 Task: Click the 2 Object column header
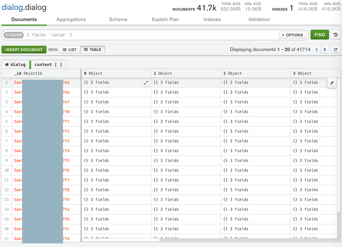(x=256, y=73)
